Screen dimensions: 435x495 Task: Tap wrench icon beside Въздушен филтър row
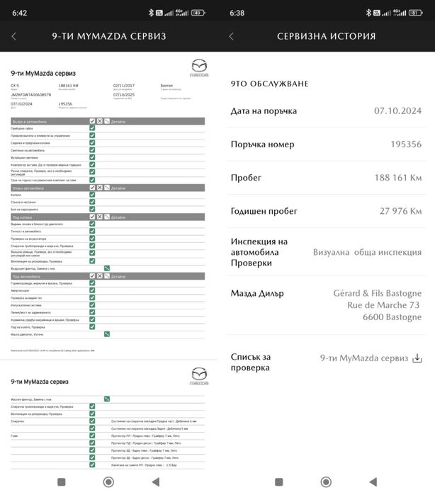107,268
